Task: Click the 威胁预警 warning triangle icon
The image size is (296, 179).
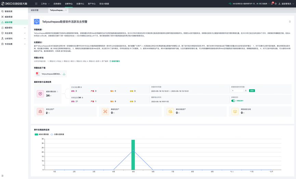Action: [x=2, y=22]
